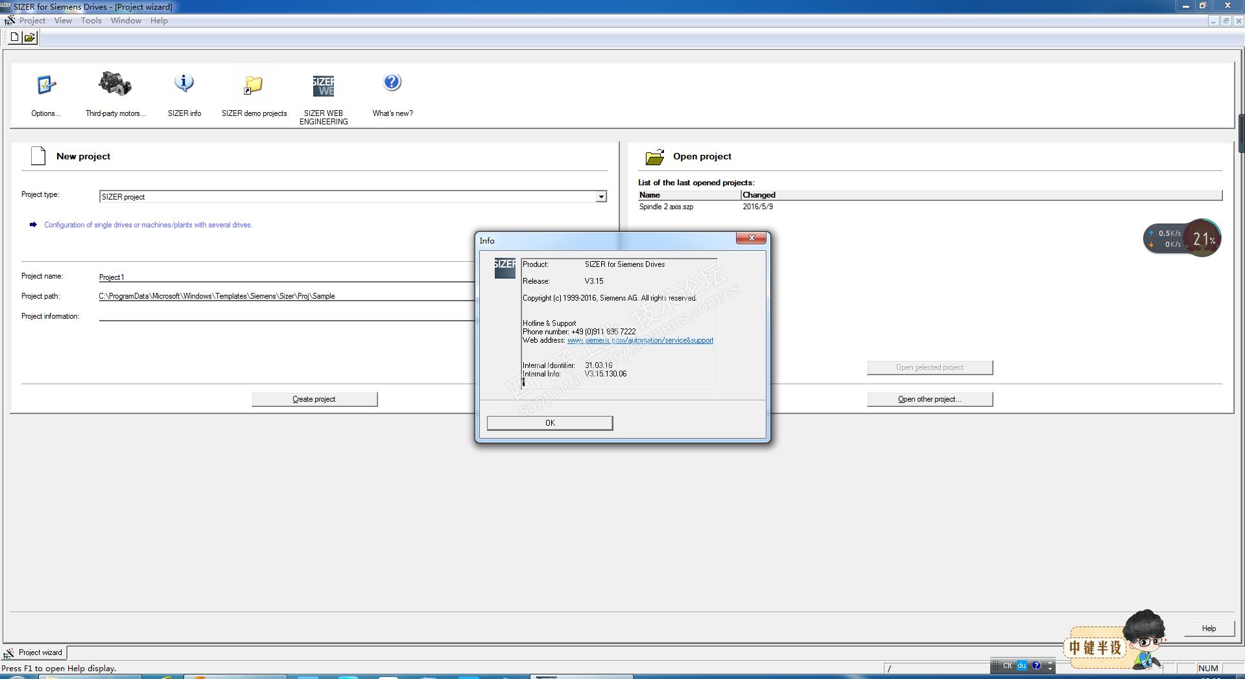Viewport: 1245px width, 679px height.
Task: Click the Project path input field
Action: click(287, 296)
